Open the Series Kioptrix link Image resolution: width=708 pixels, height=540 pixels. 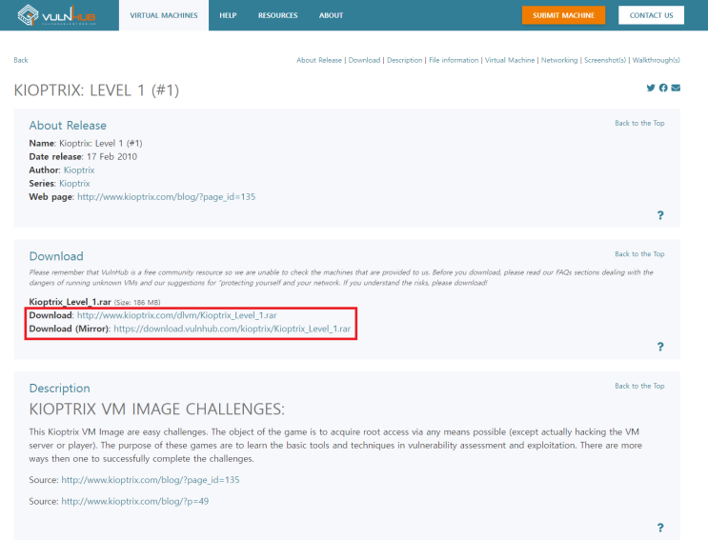[x=74, y=184]
